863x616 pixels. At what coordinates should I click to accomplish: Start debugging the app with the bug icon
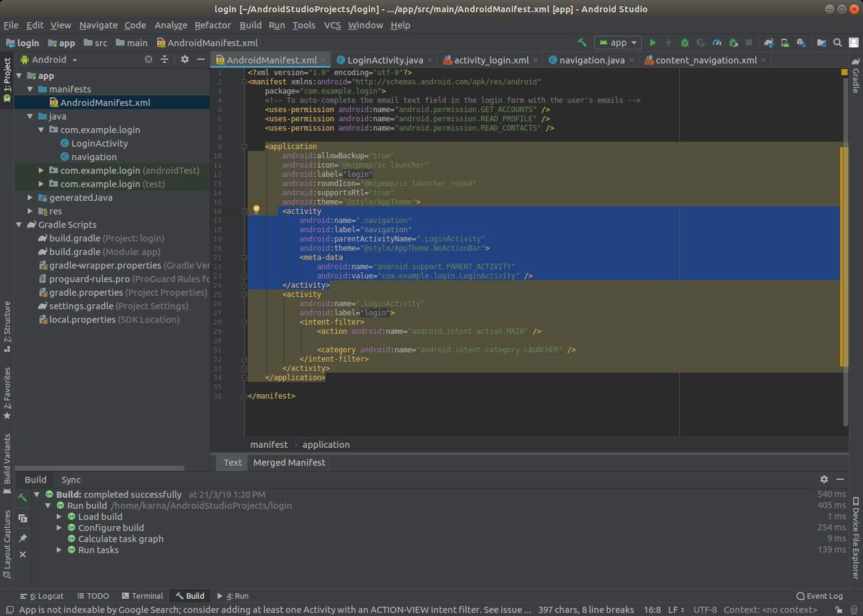(684, 43)
